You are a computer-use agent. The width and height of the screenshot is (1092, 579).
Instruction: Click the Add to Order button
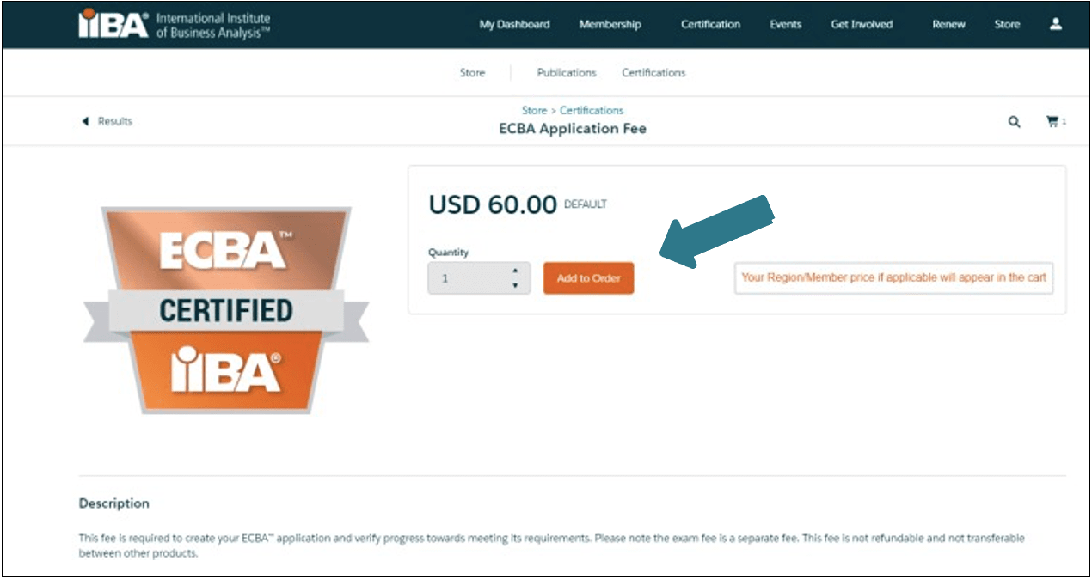[x=588, y=277]
